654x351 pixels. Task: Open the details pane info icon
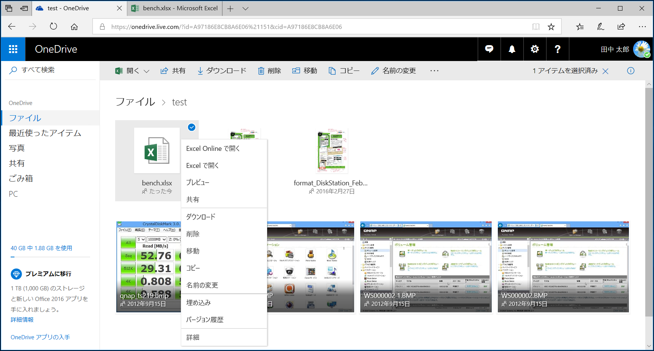pos(630,71)
